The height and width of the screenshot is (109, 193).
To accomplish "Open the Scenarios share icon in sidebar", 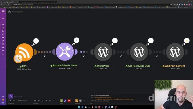I will [x=3, y=28].
